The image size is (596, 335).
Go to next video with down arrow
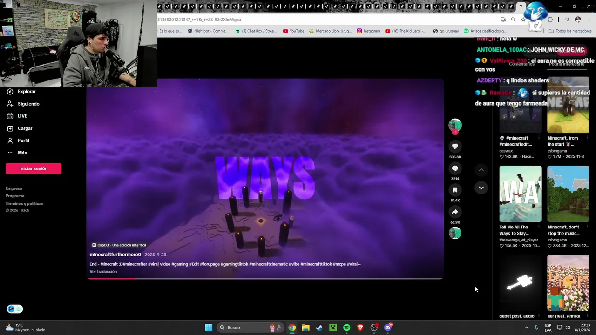[x=481, y=188]
